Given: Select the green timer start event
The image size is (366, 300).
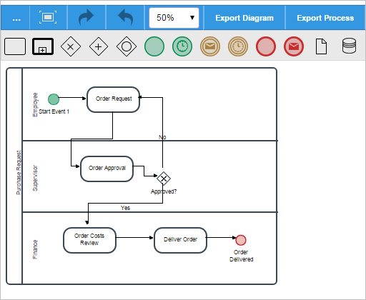Looking at the screenshot, I should pyautogui.click(x=182, y=46).
